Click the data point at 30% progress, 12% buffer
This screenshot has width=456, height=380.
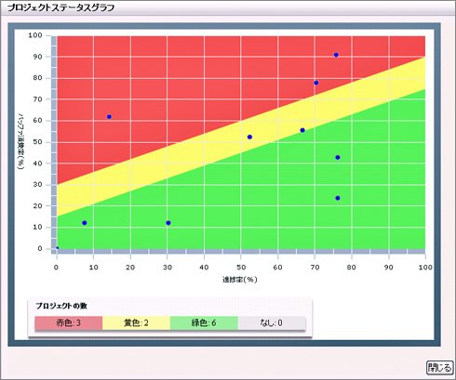tap(168, 223)
